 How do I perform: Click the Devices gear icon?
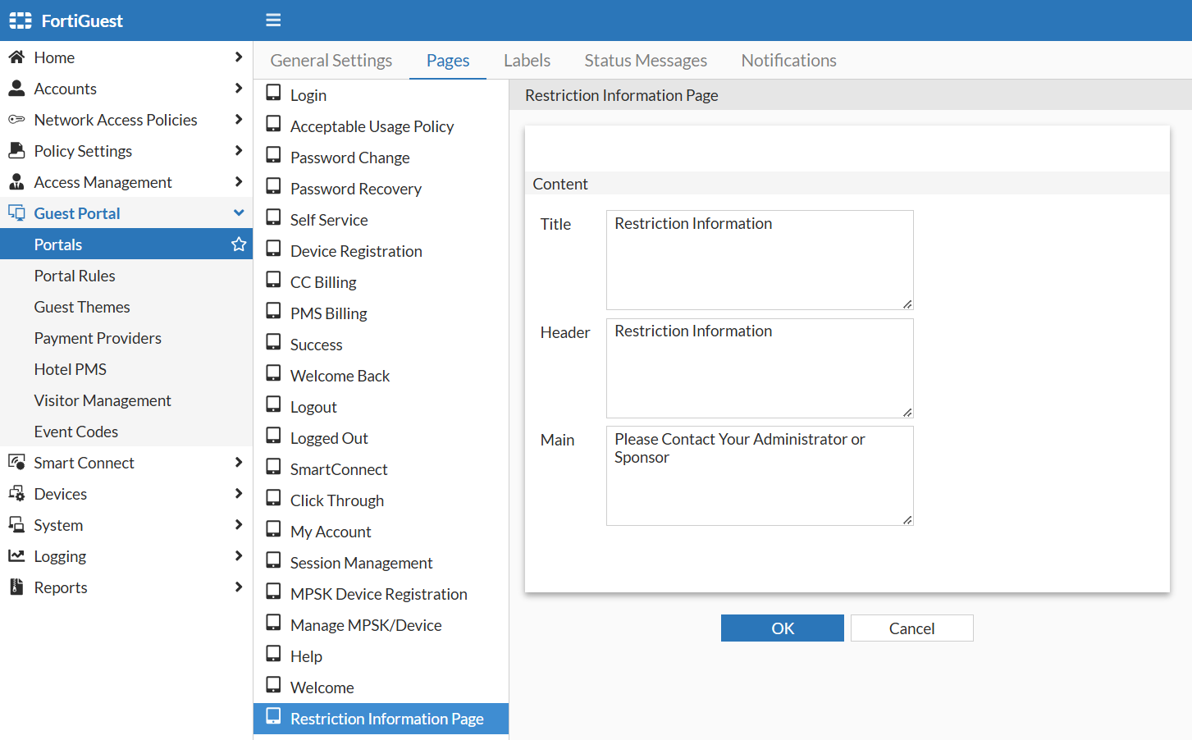click(x=16, y=493)
